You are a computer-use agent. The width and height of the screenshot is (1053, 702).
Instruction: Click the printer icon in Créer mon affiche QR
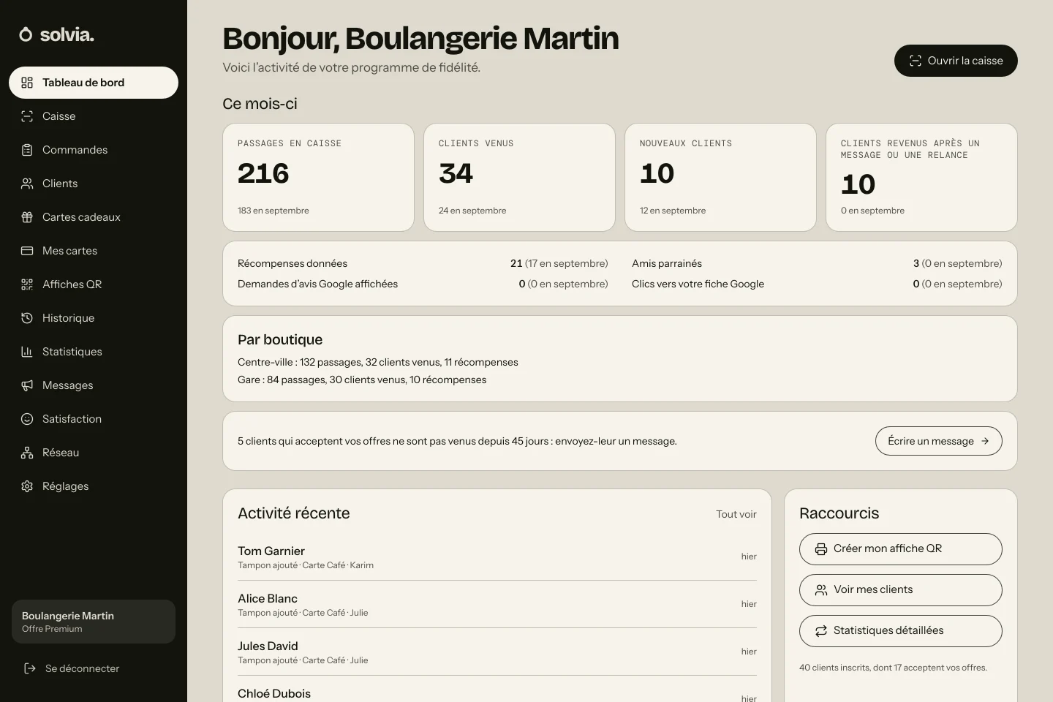(821, 549)
